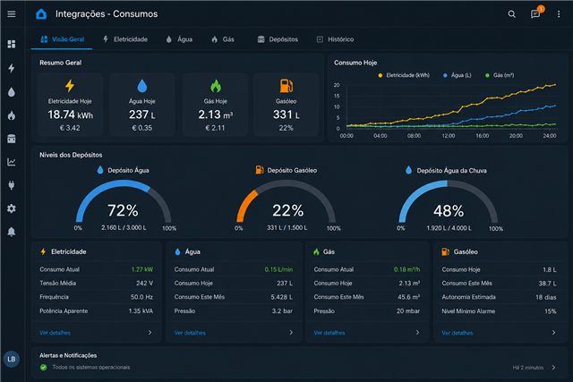The width and height of the screenshot is (573, 382).
Task: Open the search icon in header
Action: coord(511,14)
